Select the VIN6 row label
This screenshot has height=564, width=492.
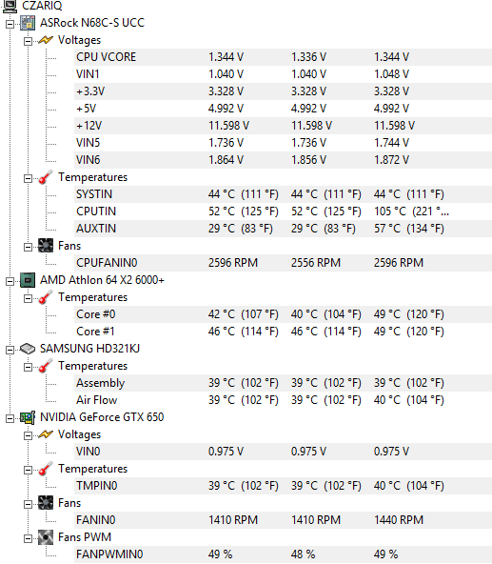[x=89, y=160]
